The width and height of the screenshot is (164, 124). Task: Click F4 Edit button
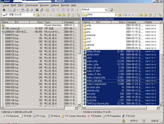click(26, 116)
